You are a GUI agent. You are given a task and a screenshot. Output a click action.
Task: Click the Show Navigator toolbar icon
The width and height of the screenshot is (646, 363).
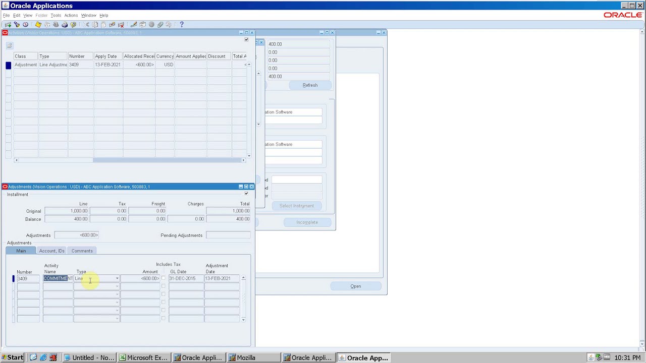25,24
